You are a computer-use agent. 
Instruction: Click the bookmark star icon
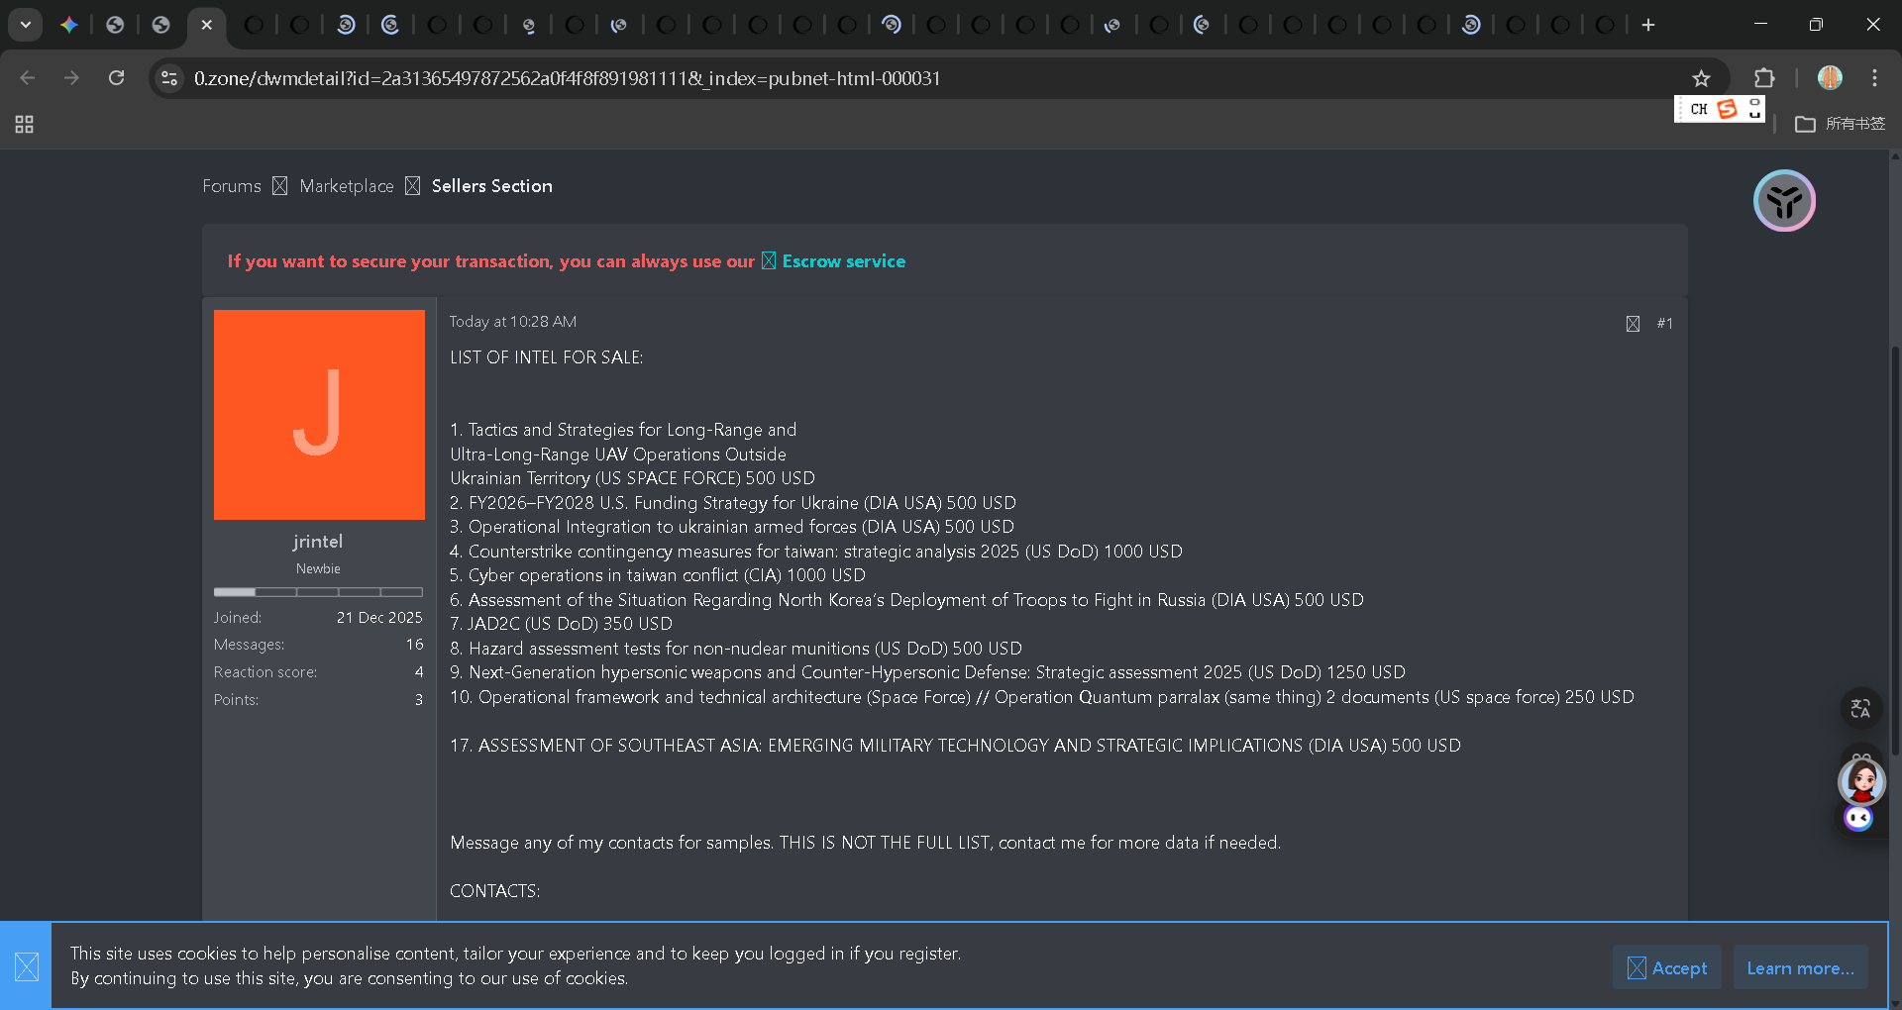[x=1701, y=78]
